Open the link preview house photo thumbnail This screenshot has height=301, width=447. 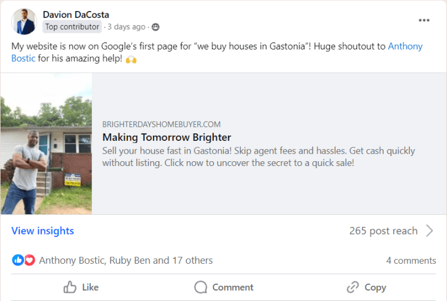click(46, 144)
